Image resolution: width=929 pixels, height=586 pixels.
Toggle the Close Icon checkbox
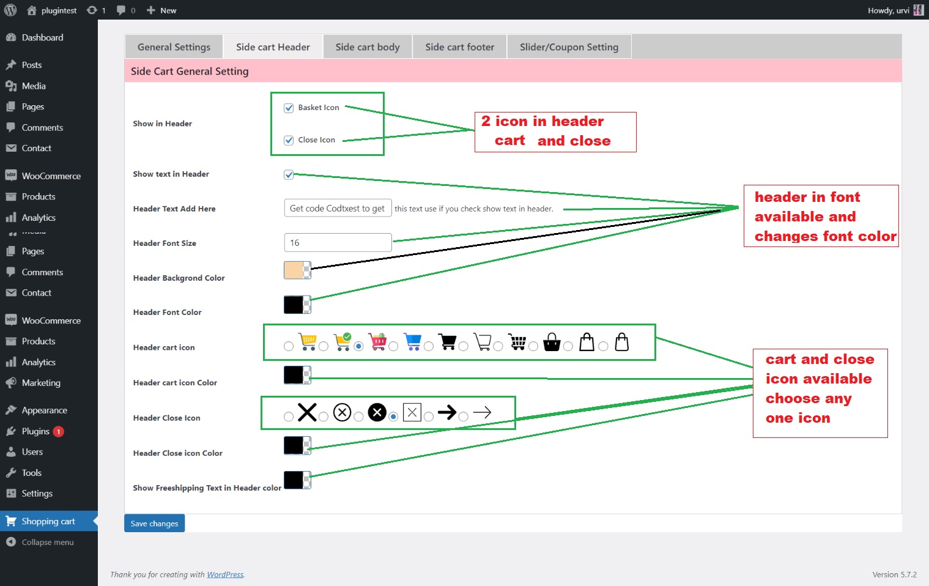[289, 140]
